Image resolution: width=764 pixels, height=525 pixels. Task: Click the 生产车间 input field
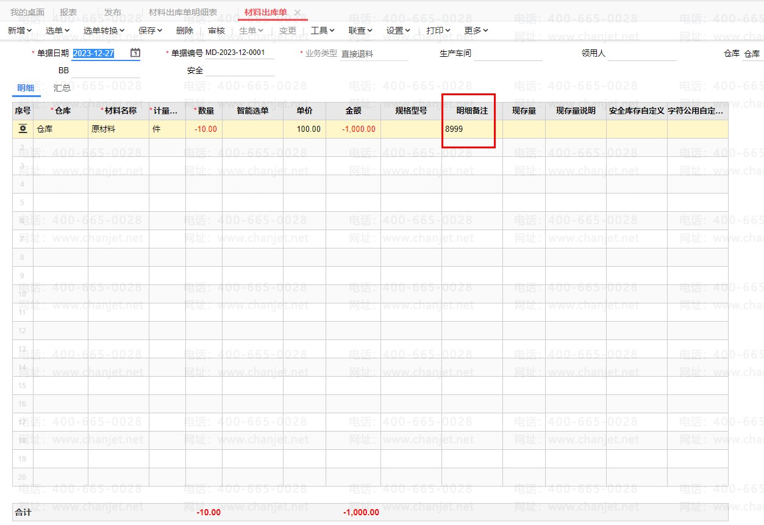[x=508, y=54]
